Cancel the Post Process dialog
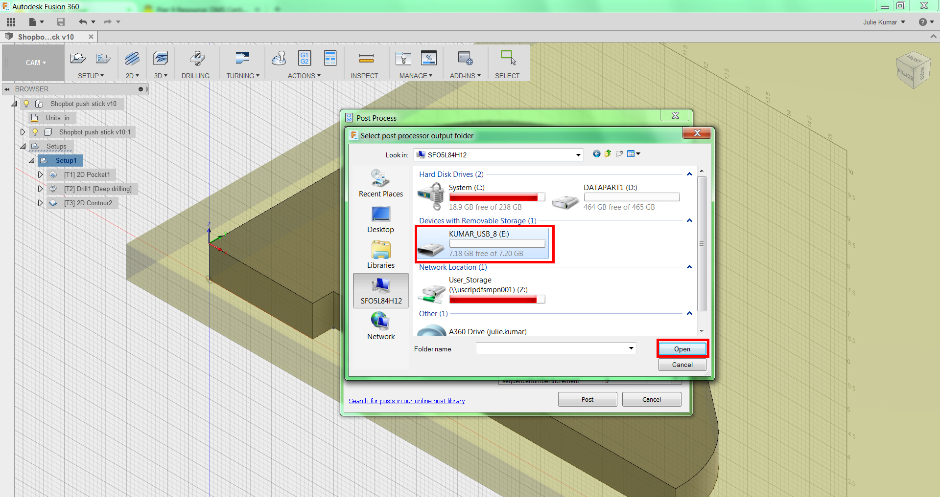Screen dimensions: 940x497 pyautogui.click(x=652, y=399)
